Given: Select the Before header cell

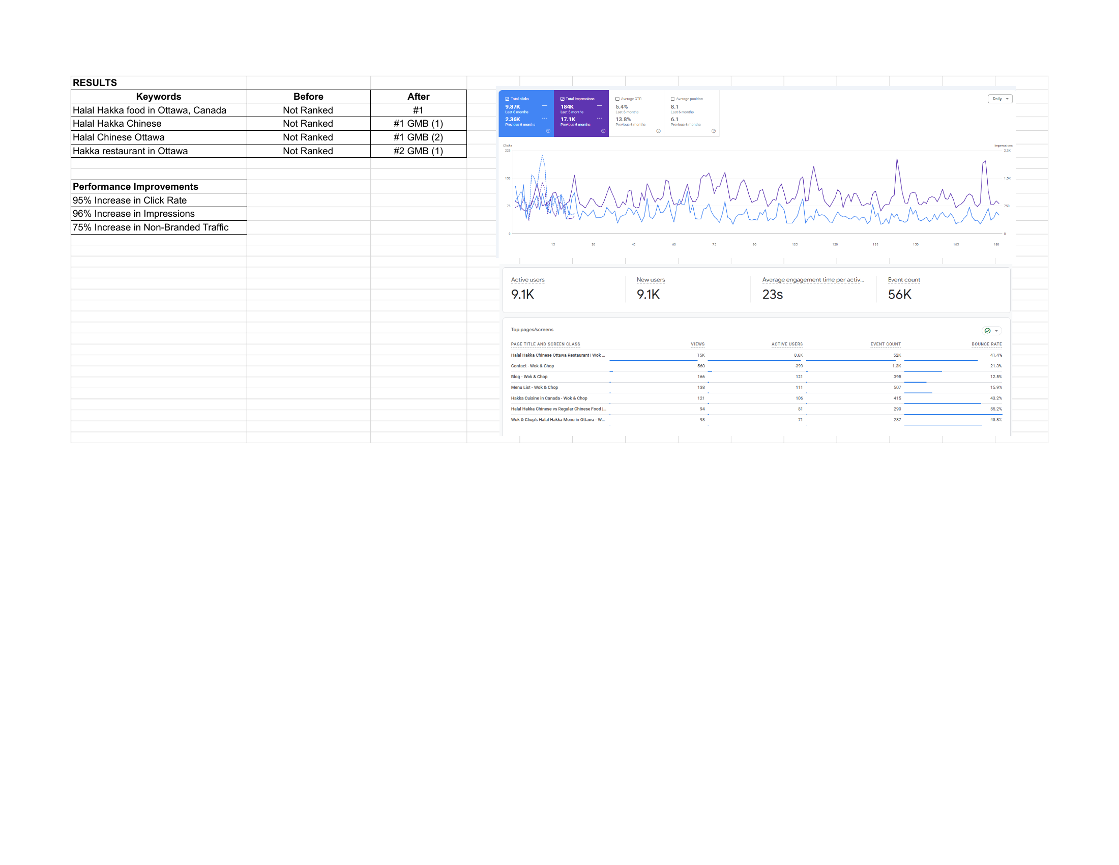Looking at the screenshot, I should tap(308, 96).
